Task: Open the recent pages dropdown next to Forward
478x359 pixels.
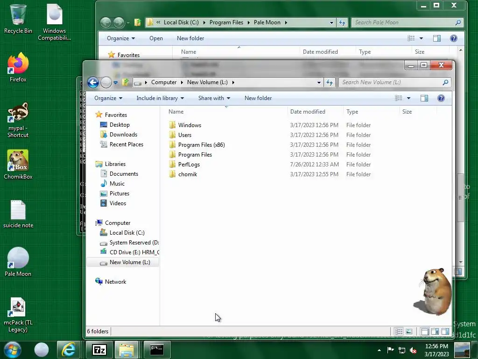Action: (x=116, y=82)
